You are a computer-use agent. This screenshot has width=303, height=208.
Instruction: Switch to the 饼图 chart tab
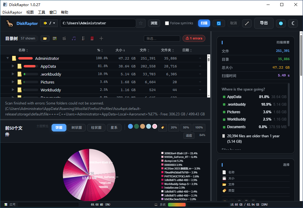(x=59, y=128)
